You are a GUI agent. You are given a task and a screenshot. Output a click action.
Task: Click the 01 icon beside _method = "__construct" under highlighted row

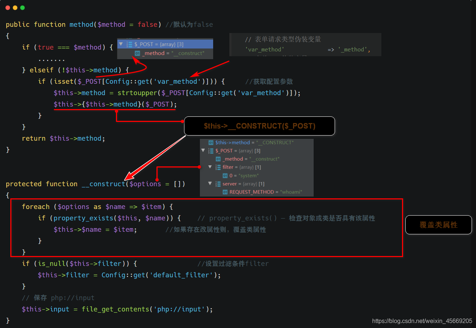tap(137, 53)
